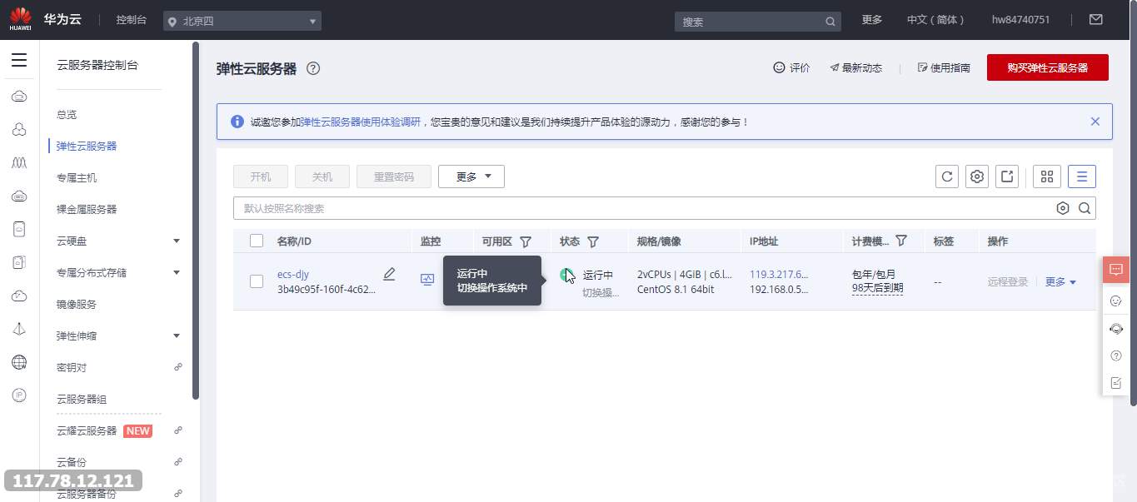Open the mail messages icon
Viewport: 1137px width, 502px height.
point(1096,20)
